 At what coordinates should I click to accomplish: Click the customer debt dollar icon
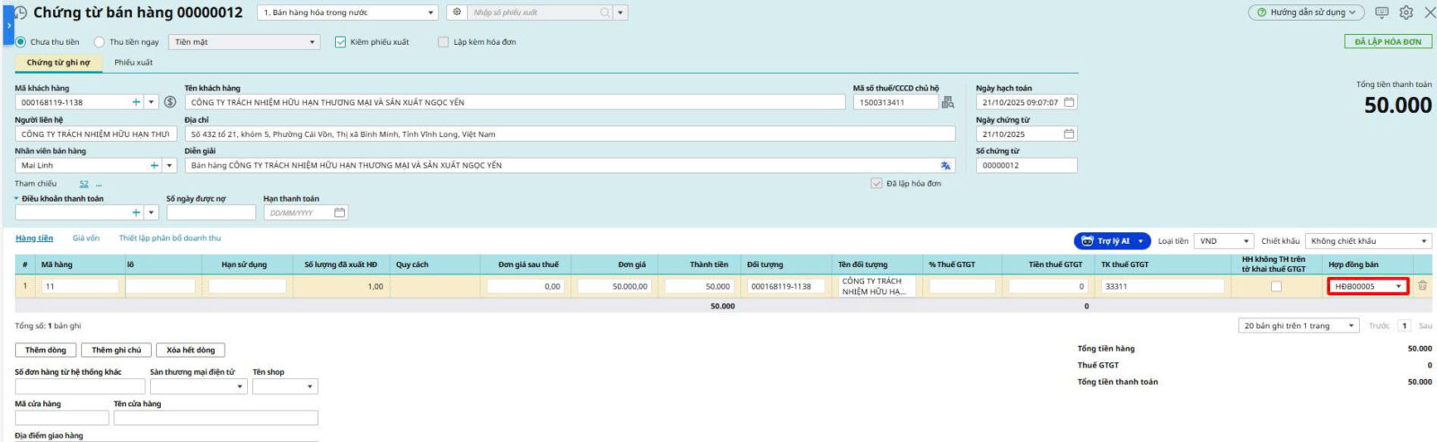(170, 102)
